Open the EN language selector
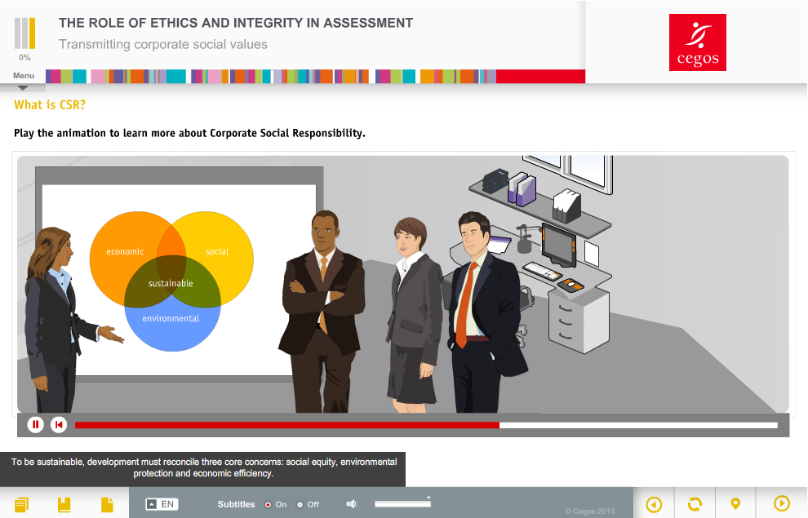Screen dimensions: 808x518 pos(162,504)
